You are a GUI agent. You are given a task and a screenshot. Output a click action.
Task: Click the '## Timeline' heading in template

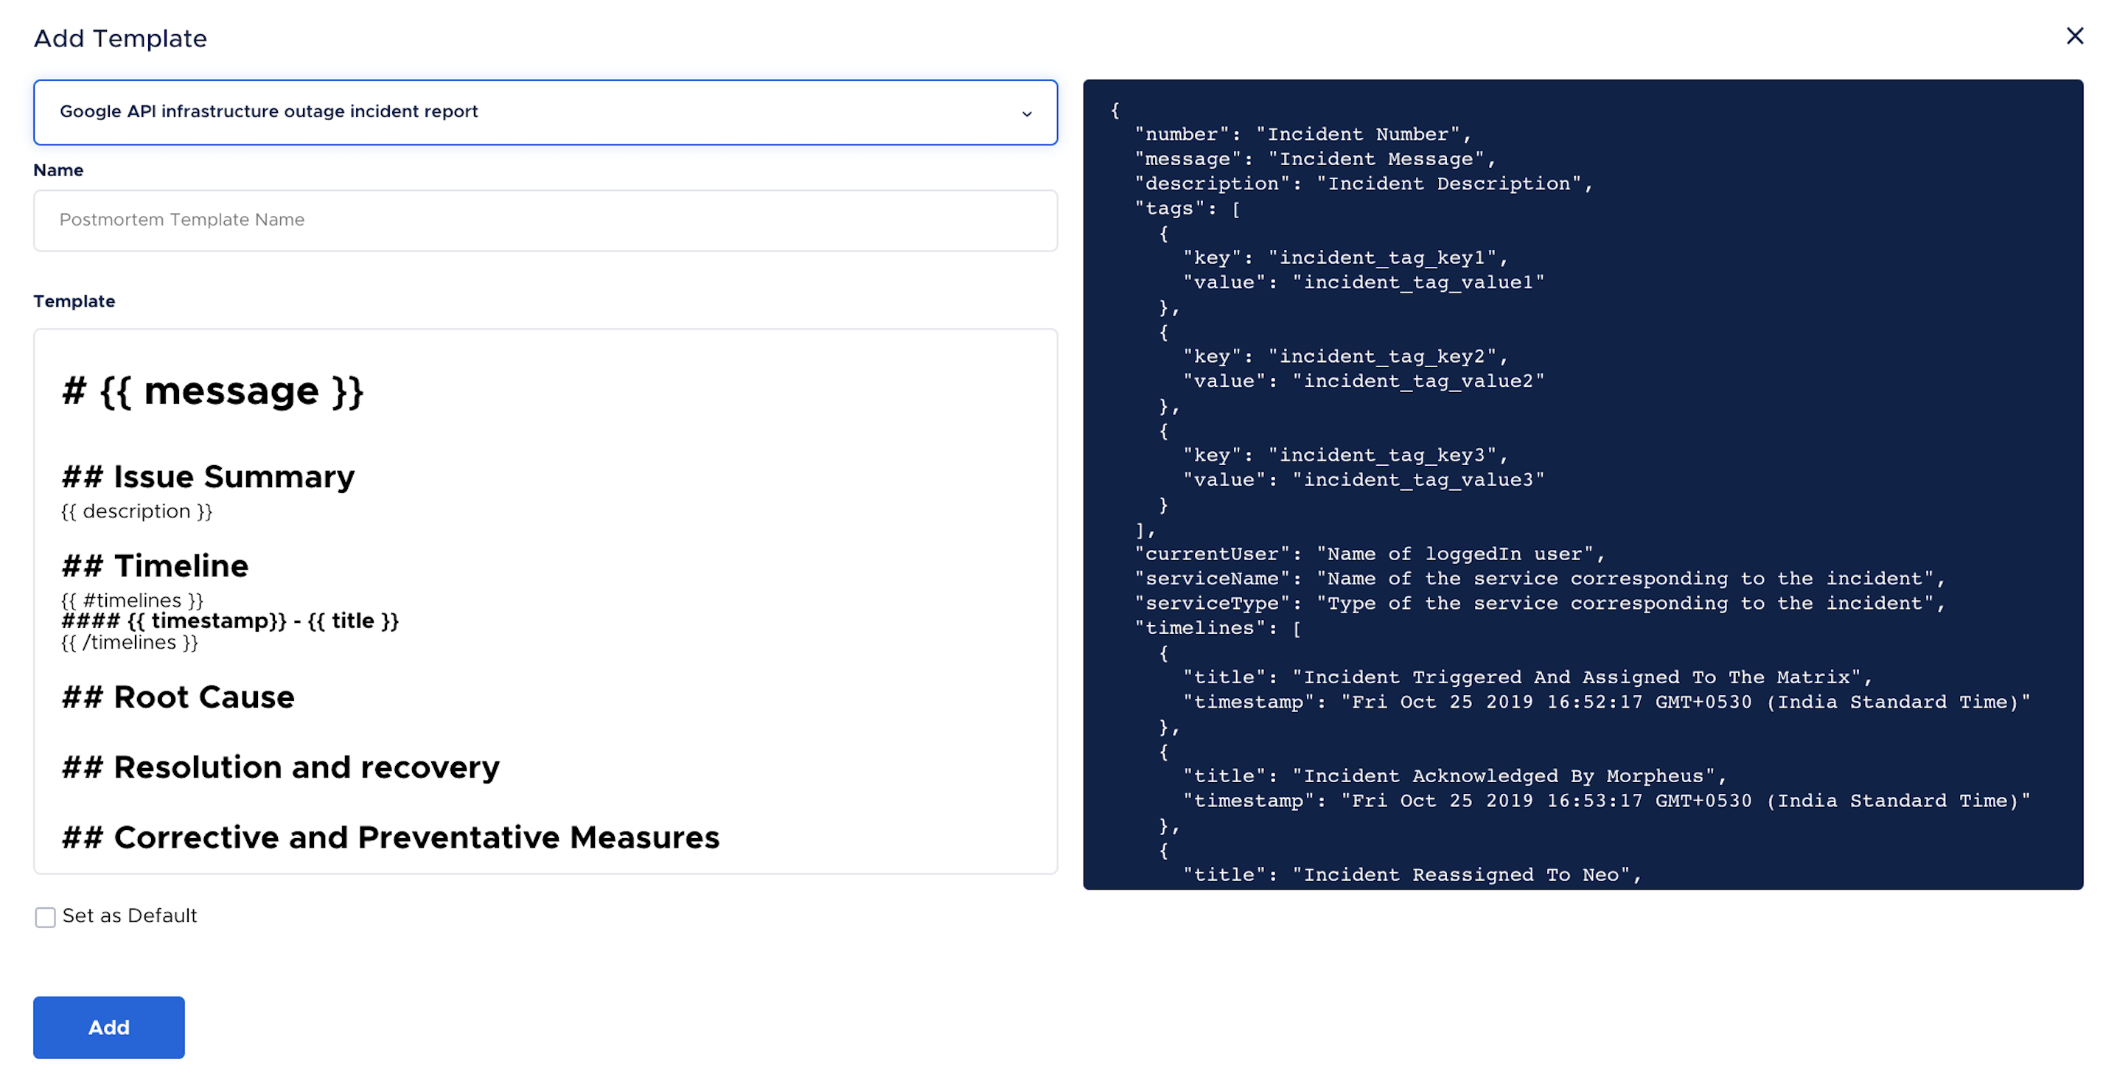(x=156, y=565)
